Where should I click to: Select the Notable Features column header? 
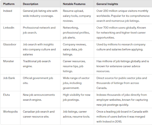tap(74, 4)
